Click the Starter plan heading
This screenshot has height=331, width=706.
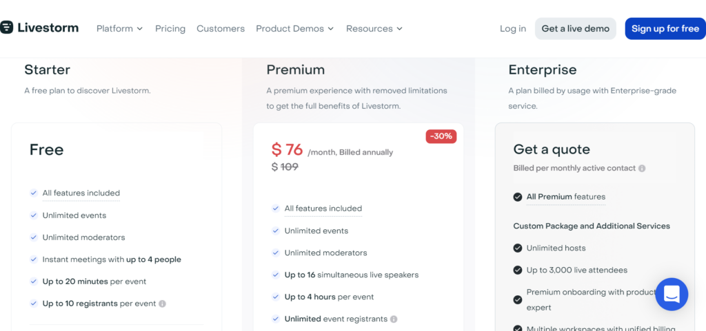pos(48,70)
